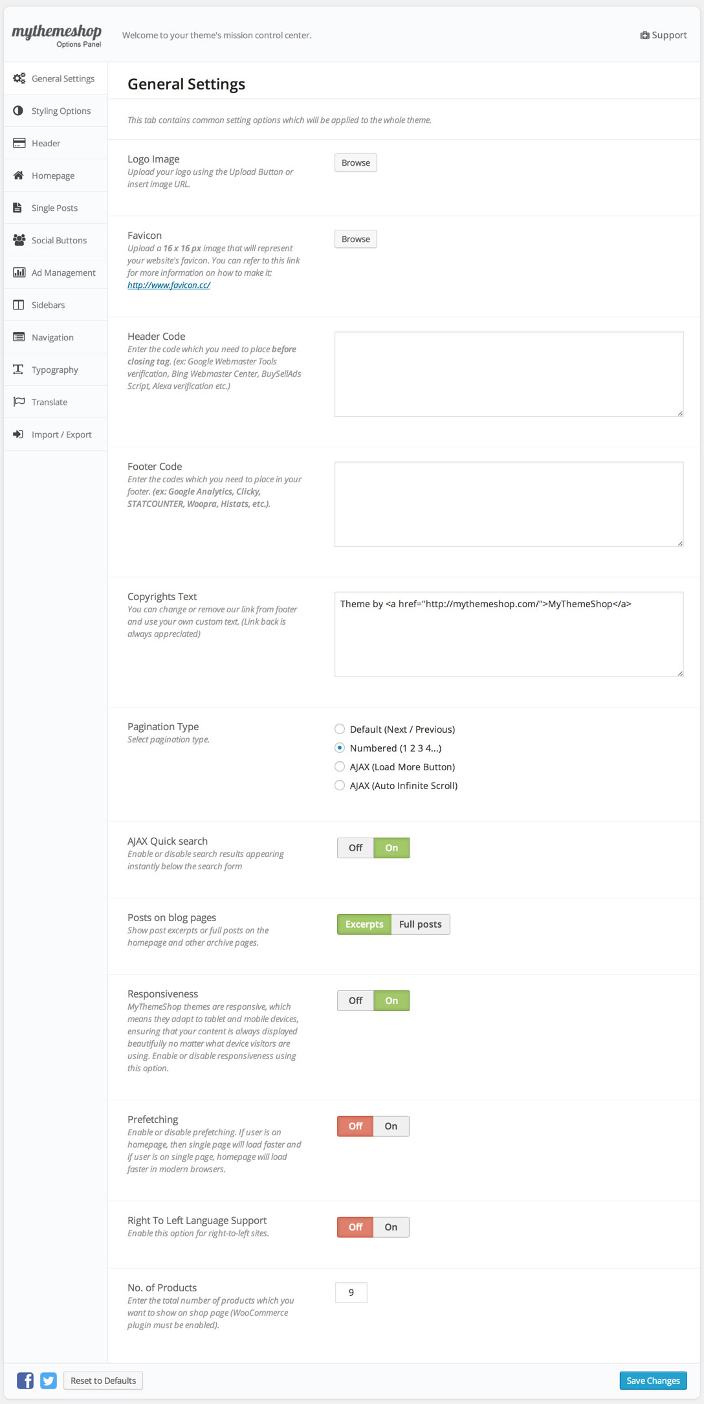Click inside the Header Code textarea

coord(509,374)
